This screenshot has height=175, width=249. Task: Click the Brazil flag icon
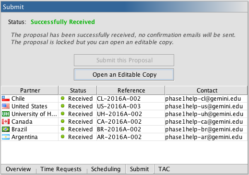[x=6, y=129]
